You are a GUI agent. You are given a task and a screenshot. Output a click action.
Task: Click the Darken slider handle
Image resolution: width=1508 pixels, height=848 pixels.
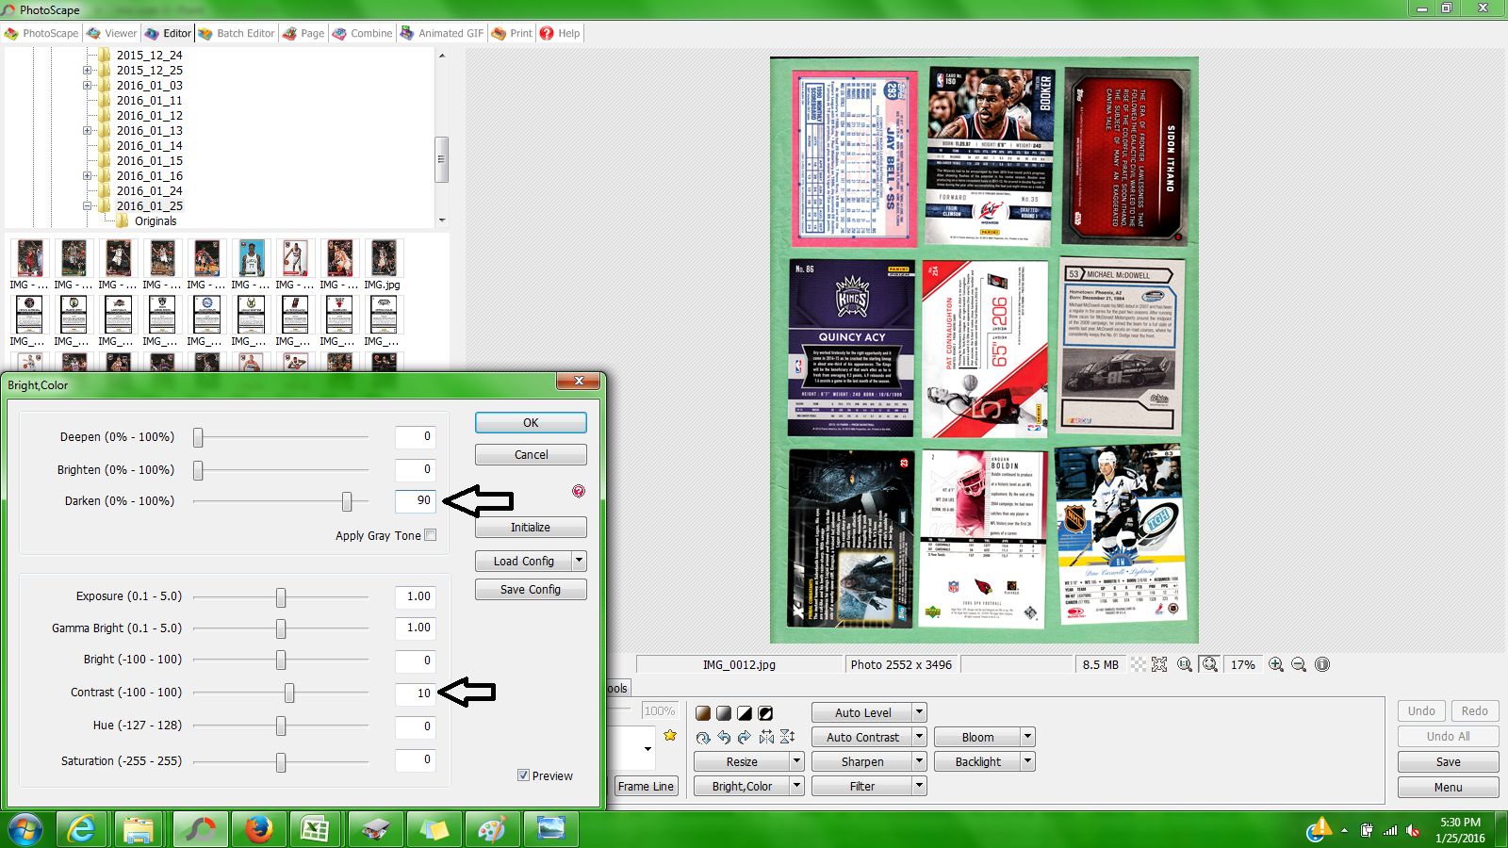tap(347, 501)
